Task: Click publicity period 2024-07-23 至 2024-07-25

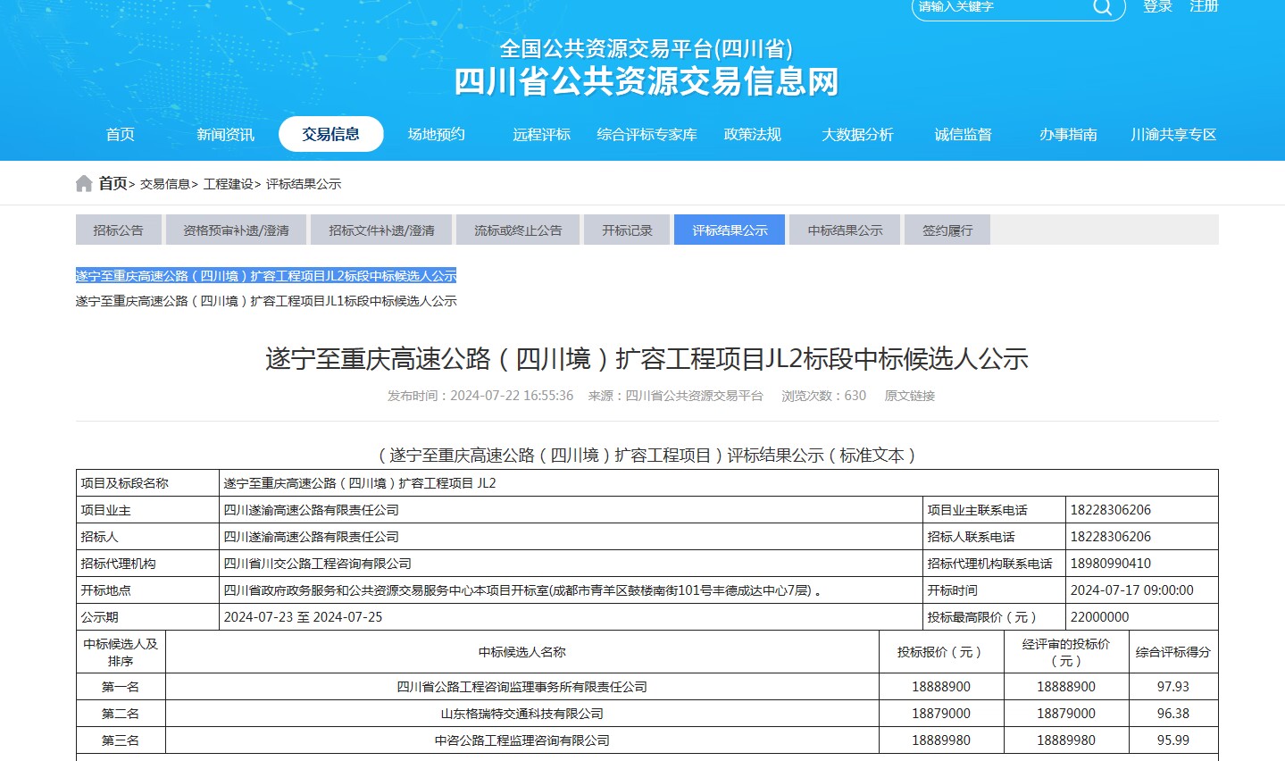Action: 303,617
